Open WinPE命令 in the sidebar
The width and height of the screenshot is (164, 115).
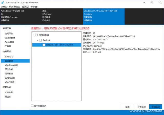click(x=10, y=82)
